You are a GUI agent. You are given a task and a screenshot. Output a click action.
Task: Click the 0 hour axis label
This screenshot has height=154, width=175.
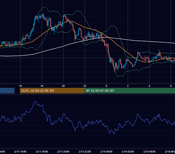coord(106,86)
